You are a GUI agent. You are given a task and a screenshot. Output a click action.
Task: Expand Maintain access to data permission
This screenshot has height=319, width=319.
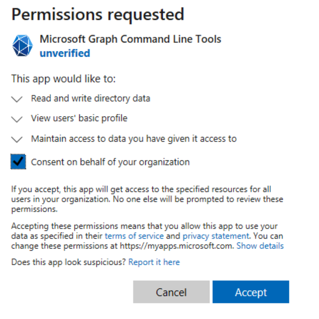[17, 140]
